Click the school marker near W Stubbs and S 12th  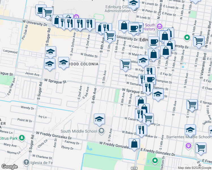(143, 61)
